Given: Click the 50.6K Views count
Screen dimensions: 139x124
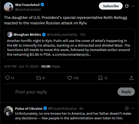Looking at the screenshot, I should tap(50, 66).
